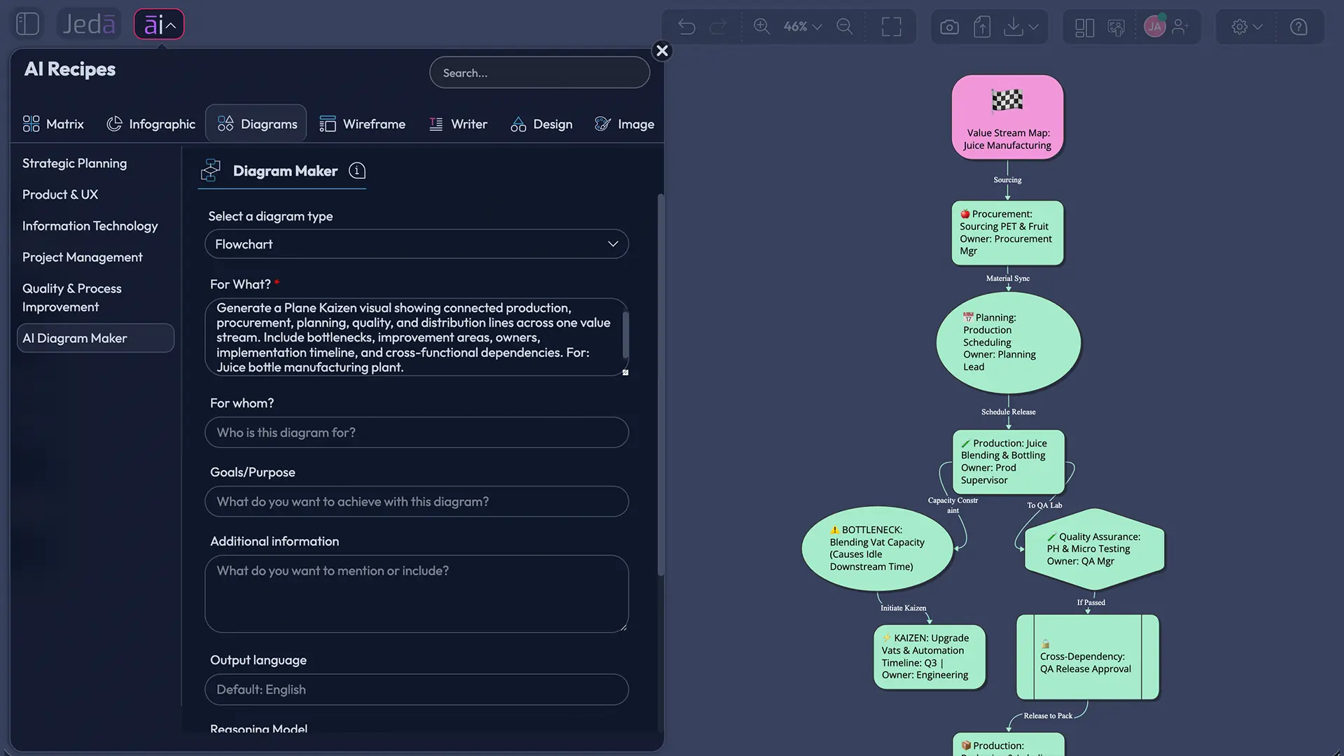
Task: Click the camera screenshot icon
Action: point(949,27)
